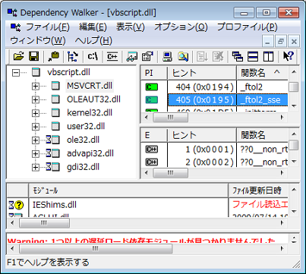Open the 表示(V) menu
Screen dimensions: 306x274
[x=131, y=27]
